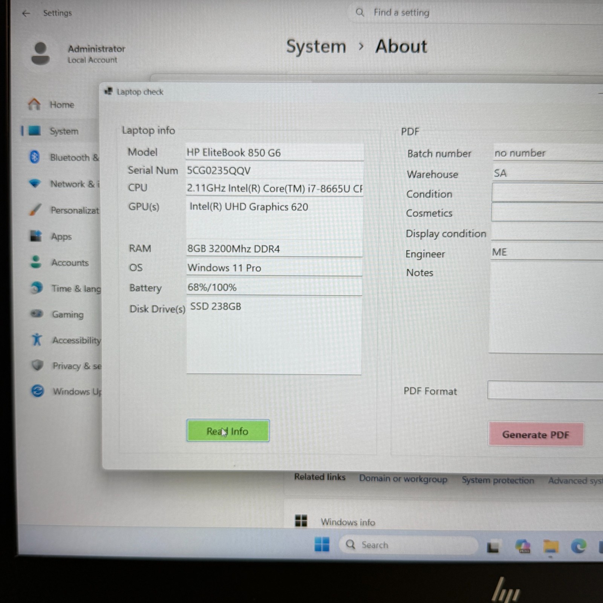
Task: Open the Cosmetics dropdown field
Action: 547,212
